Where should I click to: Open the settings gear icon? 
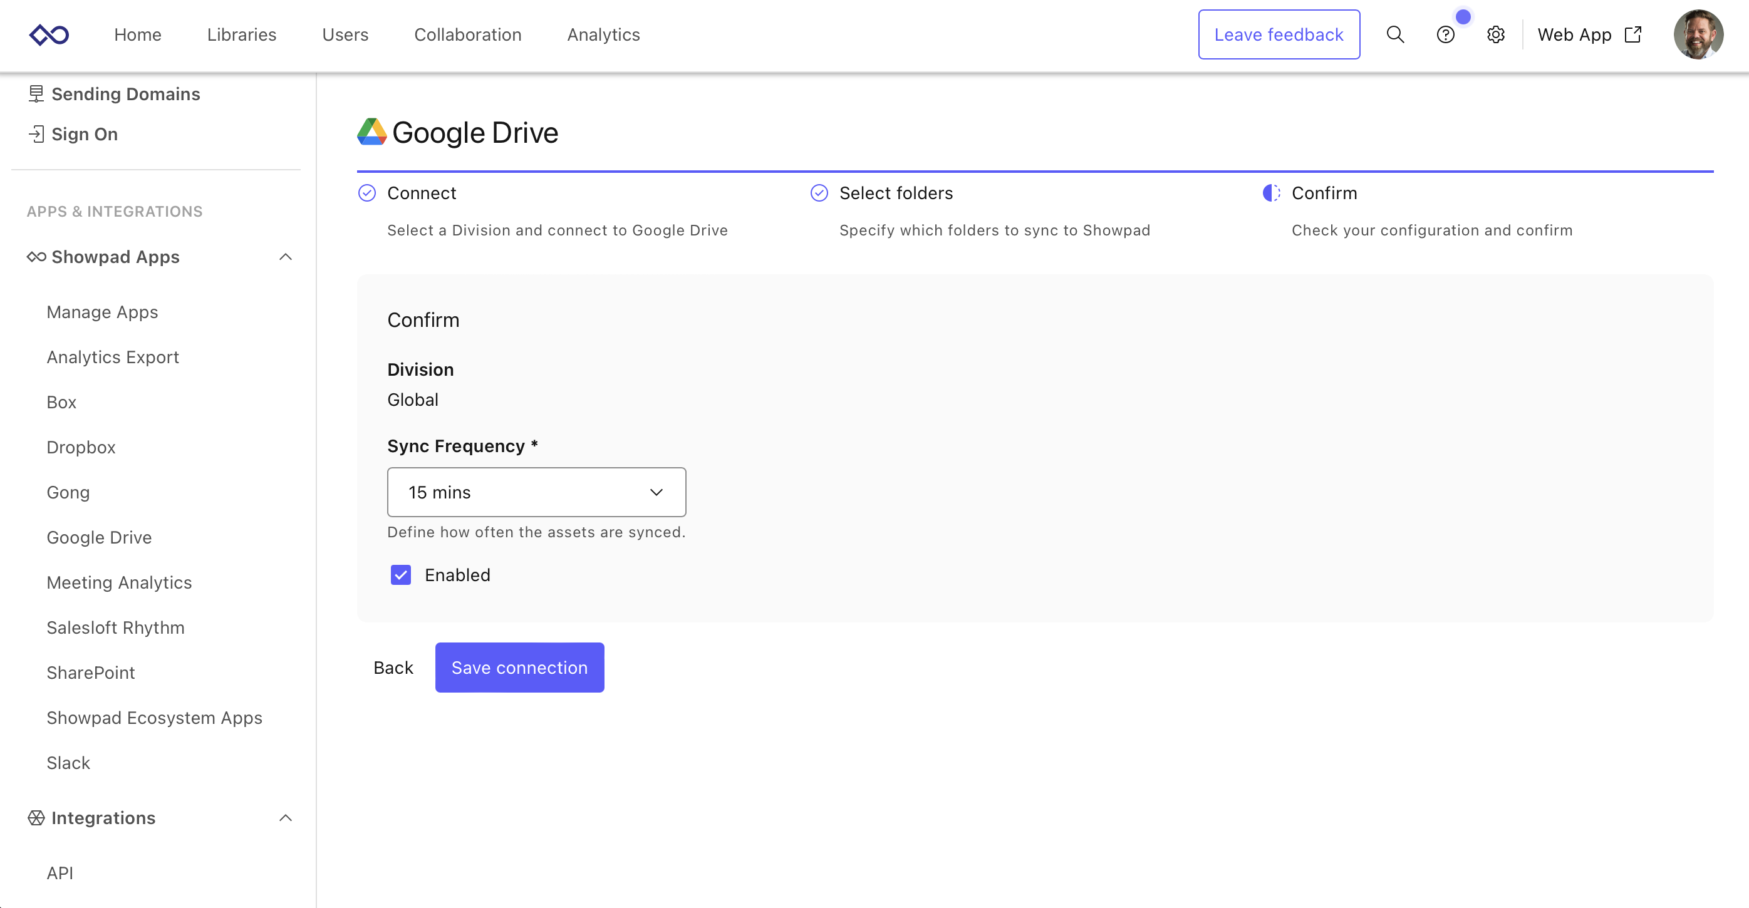[x=1496, y=34]
